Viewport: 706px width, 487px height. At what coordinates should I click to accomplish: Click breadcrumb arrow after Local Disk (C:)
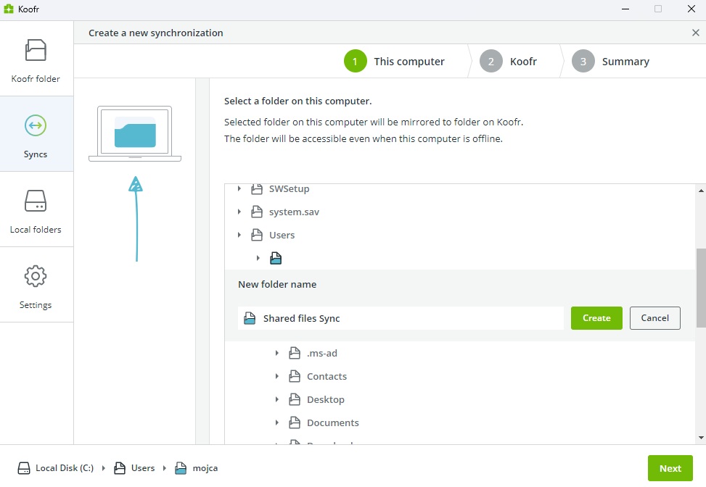tap(104, 468)
